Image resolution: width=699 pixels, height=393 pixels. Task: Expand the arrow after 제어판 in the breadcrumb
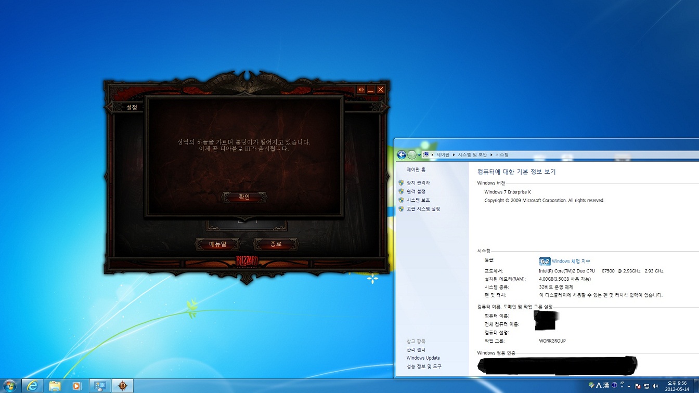click(454, 155)
